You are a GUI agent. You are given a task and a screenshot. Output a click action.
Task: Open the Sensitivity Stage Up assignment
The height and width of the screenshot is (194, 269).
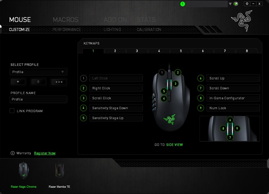coord(116,118)
